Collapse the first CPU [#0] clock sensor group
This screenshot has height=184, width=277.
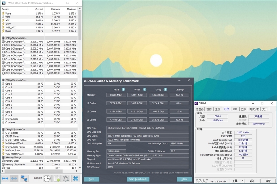click(x=3, y=38)
